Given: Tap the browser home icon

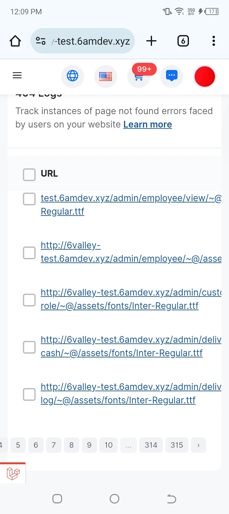Looking at the screenshot, I should pos(15,41).
